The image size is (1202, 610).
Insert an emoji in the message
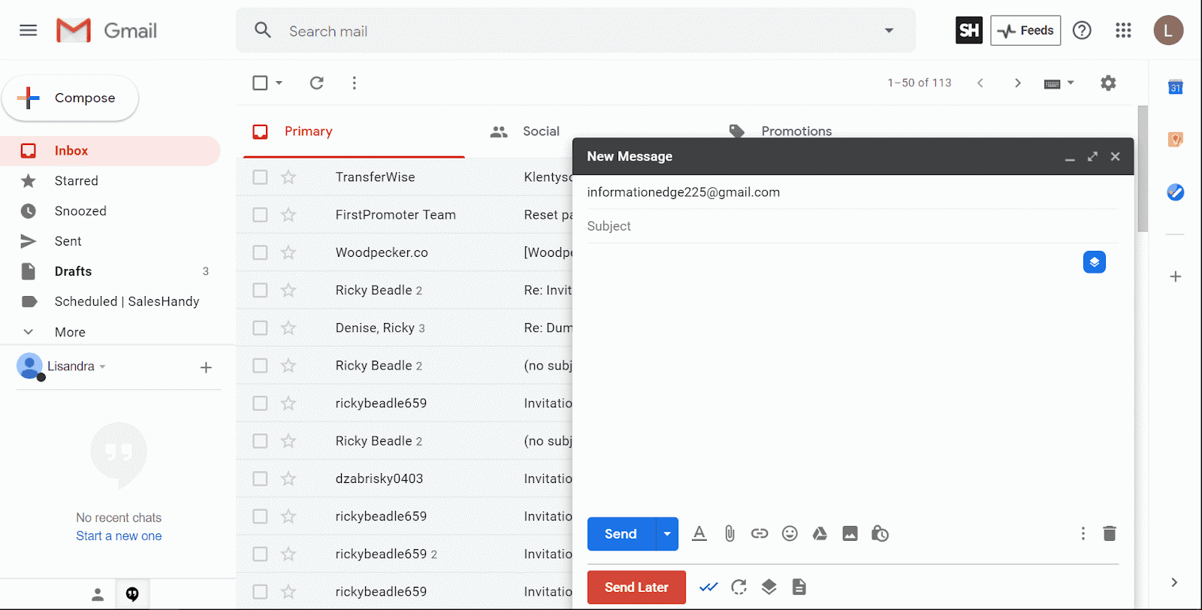790,533
